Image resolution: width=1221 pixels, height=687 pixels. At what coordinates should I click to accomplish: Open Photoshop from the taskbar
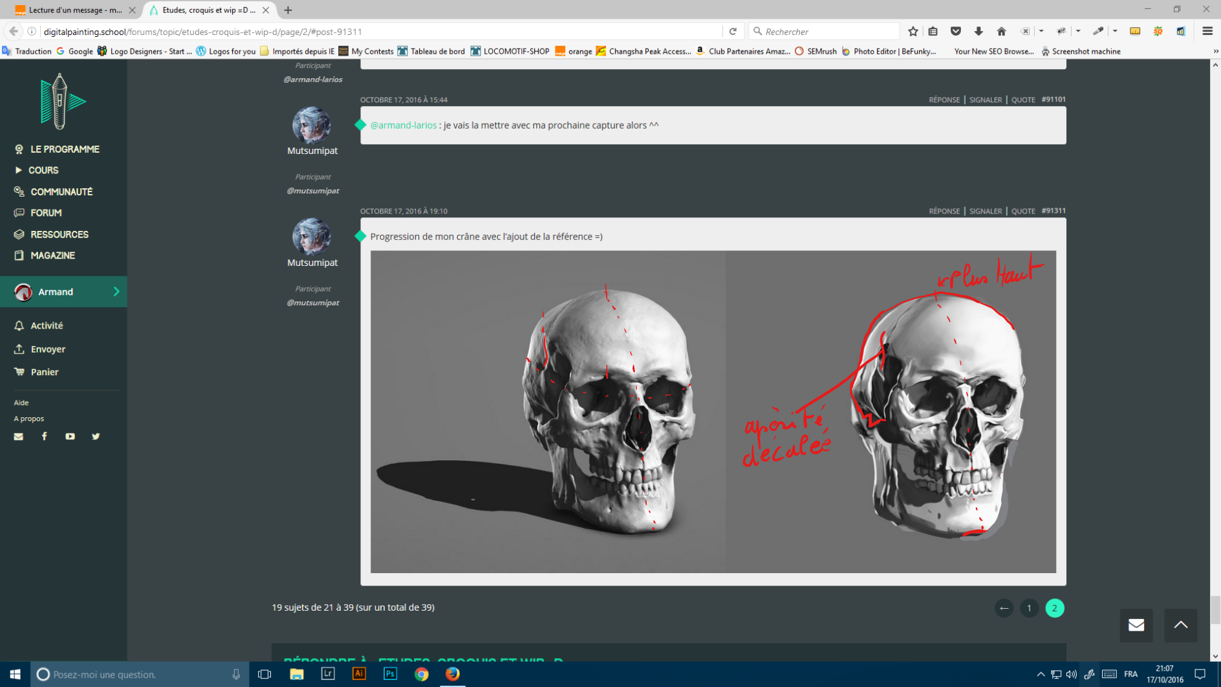point(390,674)
